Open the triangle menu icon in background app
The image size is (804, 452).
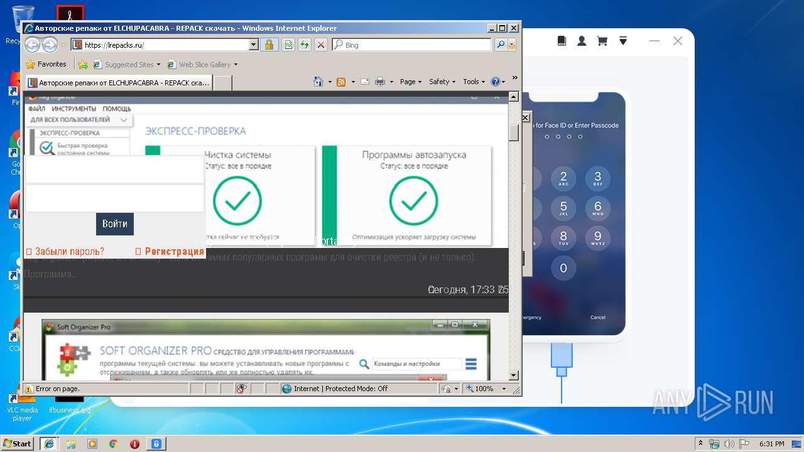coord(623,41)
